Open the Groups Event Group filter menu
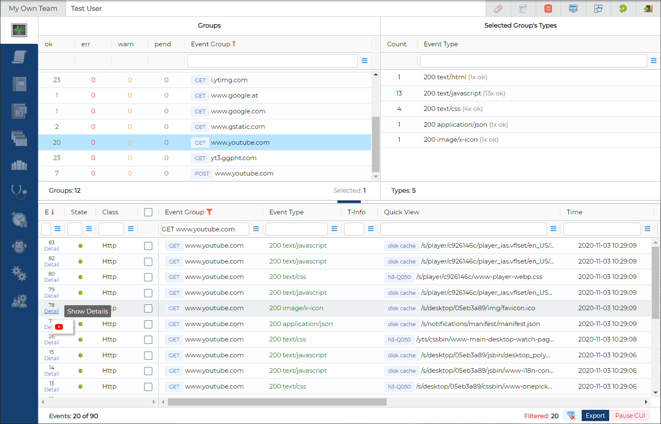The image size is (661, 424). point(365,61)
